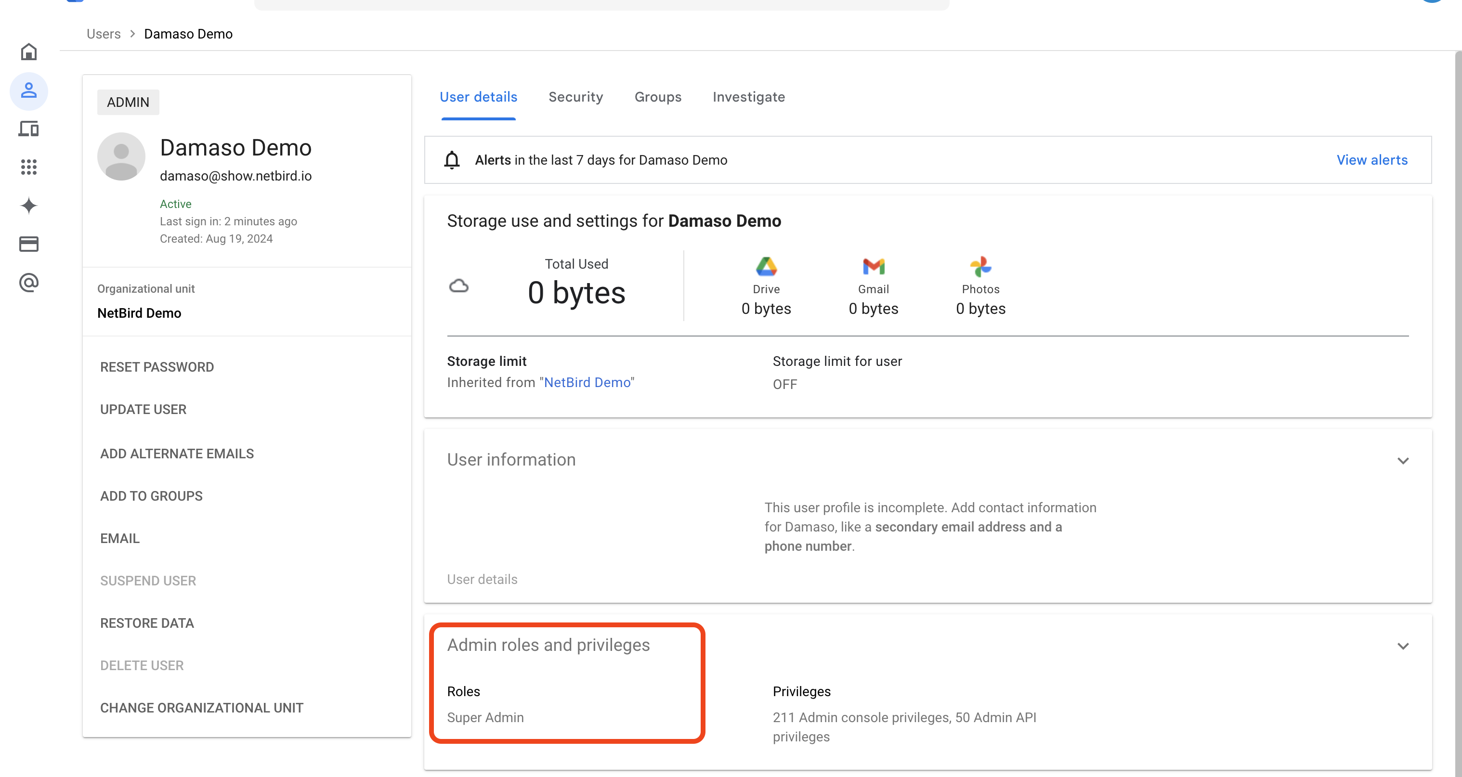
Task: Open the Apps grid icon in sidebar
Action: point(28,167)
